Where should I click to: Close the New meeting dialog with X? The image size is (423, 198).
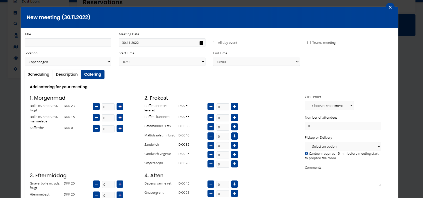tap(390, 8)
